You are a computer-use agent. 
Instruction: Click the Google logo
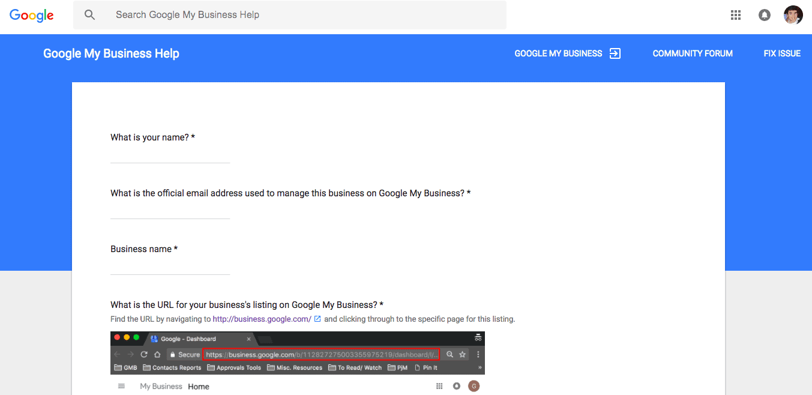click(31, 15)
